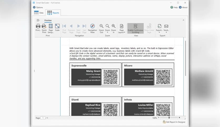Collapse the ribbon with the chevron
Image resolution: width=220 pixels, height=127 pixels.
(x=183, y=20)
